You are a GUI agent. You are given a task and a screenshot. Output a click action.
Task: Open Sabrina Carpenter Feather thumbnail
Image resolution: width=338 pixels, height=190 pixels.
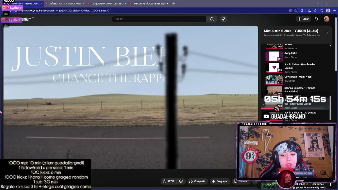274,91
